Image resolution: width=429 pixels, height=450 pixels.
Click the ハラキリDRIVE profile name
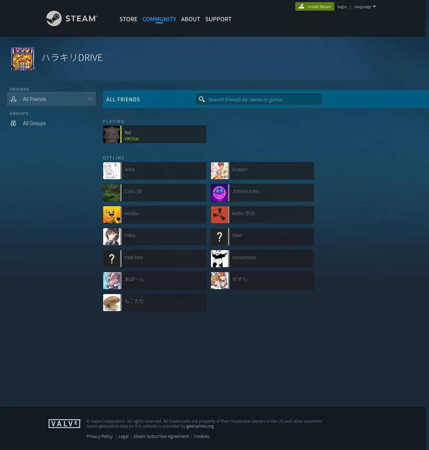point(72,57)
